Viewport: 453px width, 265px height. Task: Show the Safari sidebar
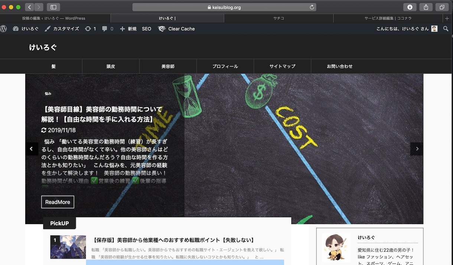53,7
